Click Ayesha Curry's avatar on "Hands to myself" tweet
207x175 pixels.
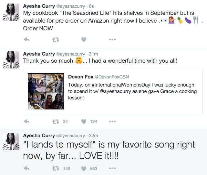11,142
